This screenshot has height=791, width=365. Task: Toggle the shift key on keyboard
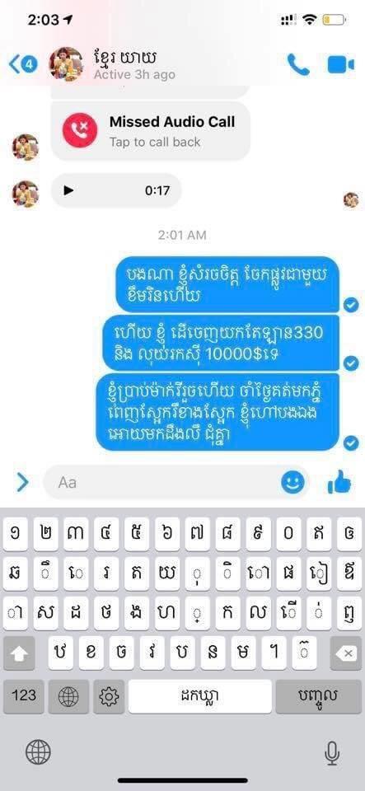pyautogui.click(x=19, y=653)
